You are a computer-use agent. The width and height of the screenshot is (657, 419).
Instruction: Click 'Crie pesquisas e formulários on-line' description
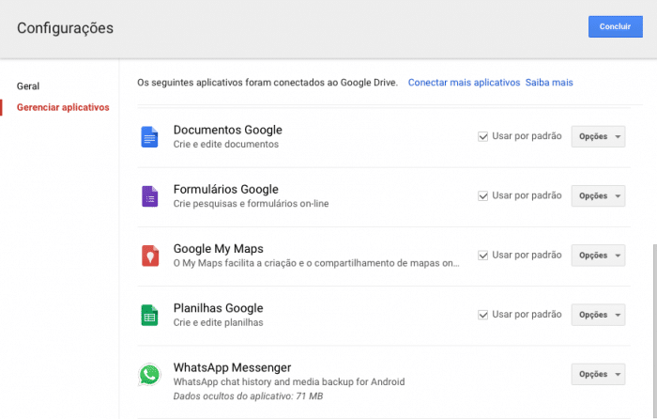(x=251, y=204)
